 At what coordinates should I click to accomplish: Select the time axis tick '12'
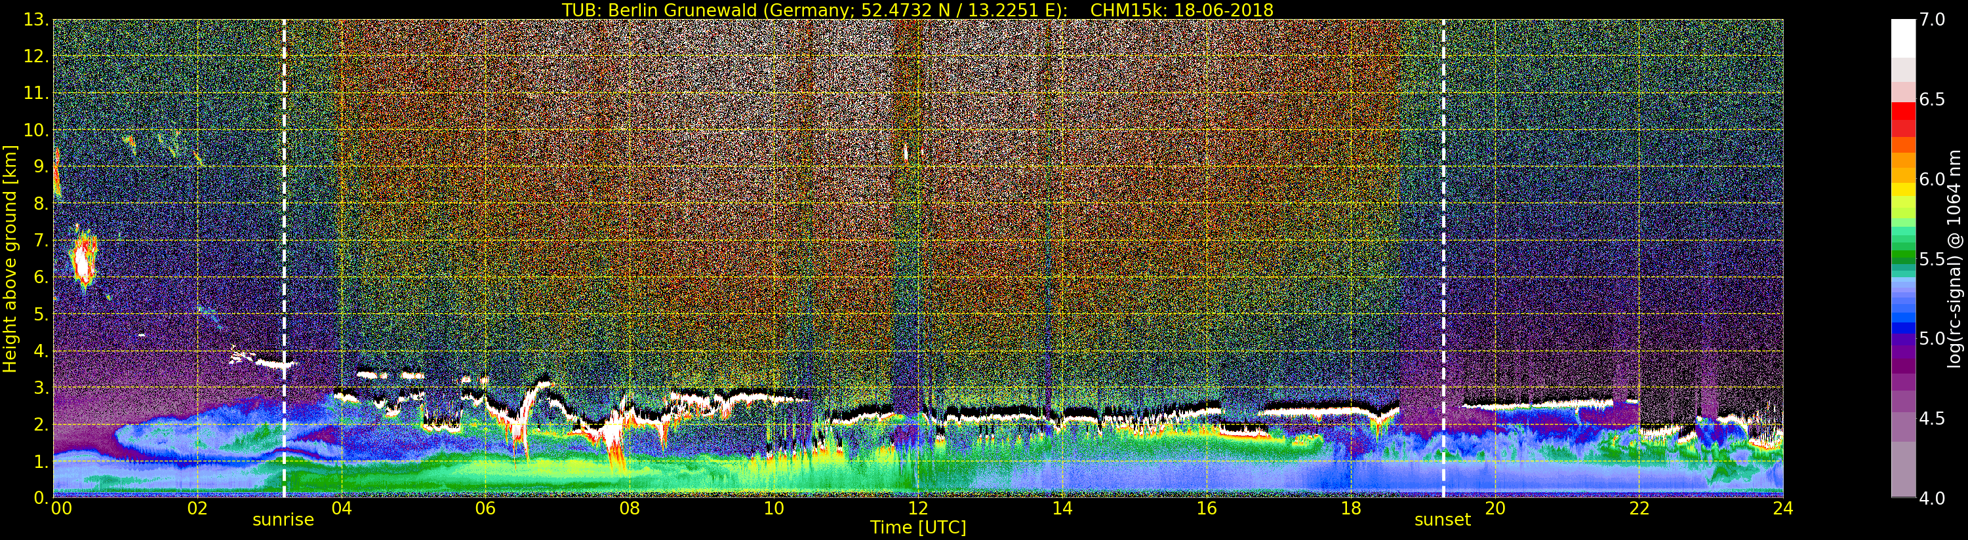click(x=918, y=509)
